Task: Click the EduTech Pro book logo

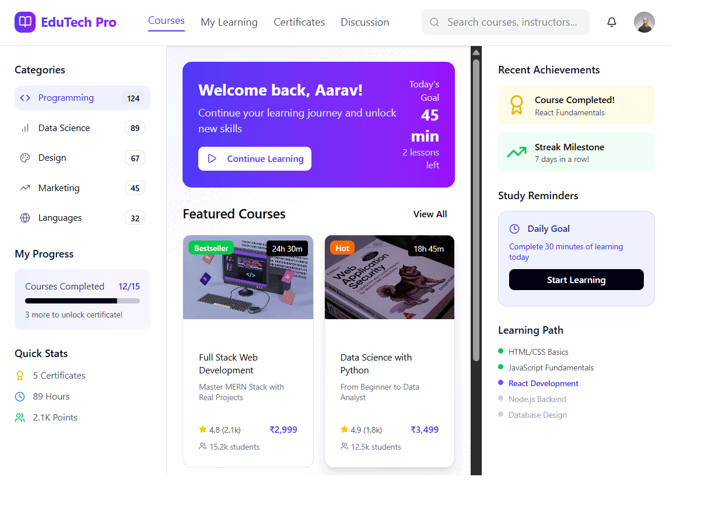Action: pos(25,22)
